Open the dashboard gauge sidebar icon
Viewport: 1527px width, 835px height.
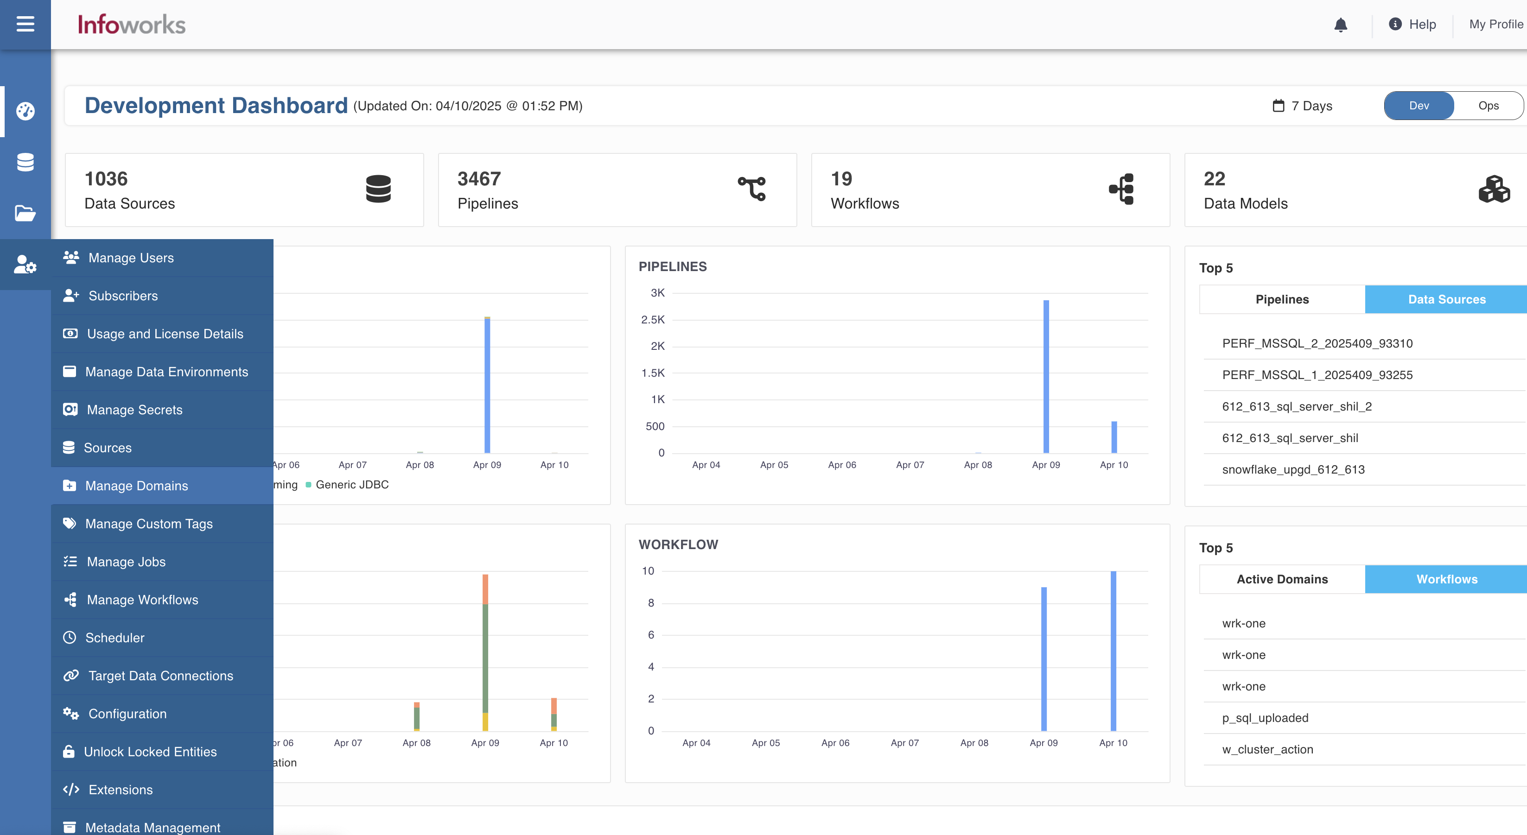pos(25,111)
